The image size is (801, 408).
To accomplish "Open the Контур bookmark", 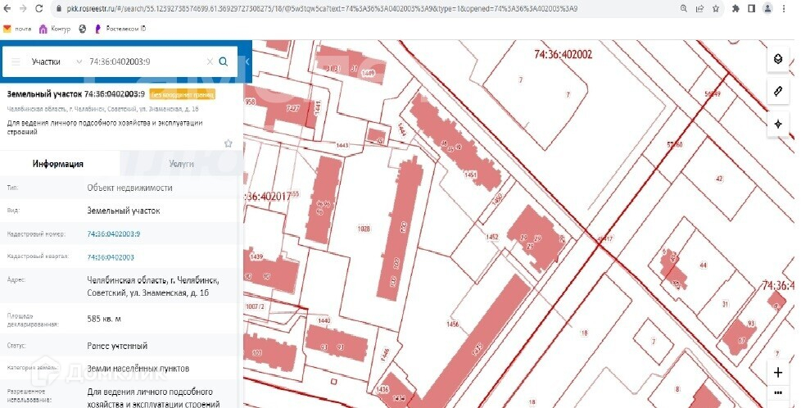I will [x=55, y=28].
